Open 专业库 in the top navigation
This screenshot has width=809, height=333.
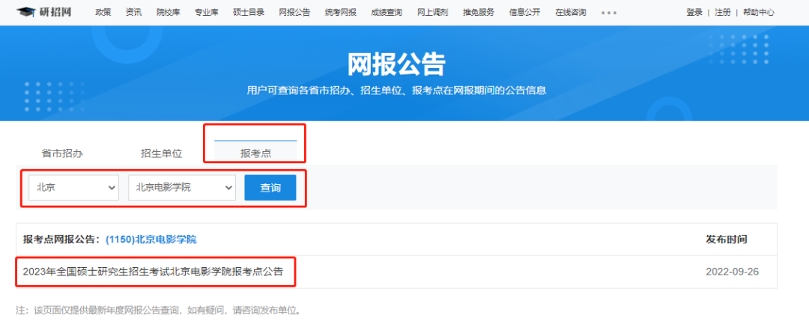pyautogui.click(x=207, y=13)
